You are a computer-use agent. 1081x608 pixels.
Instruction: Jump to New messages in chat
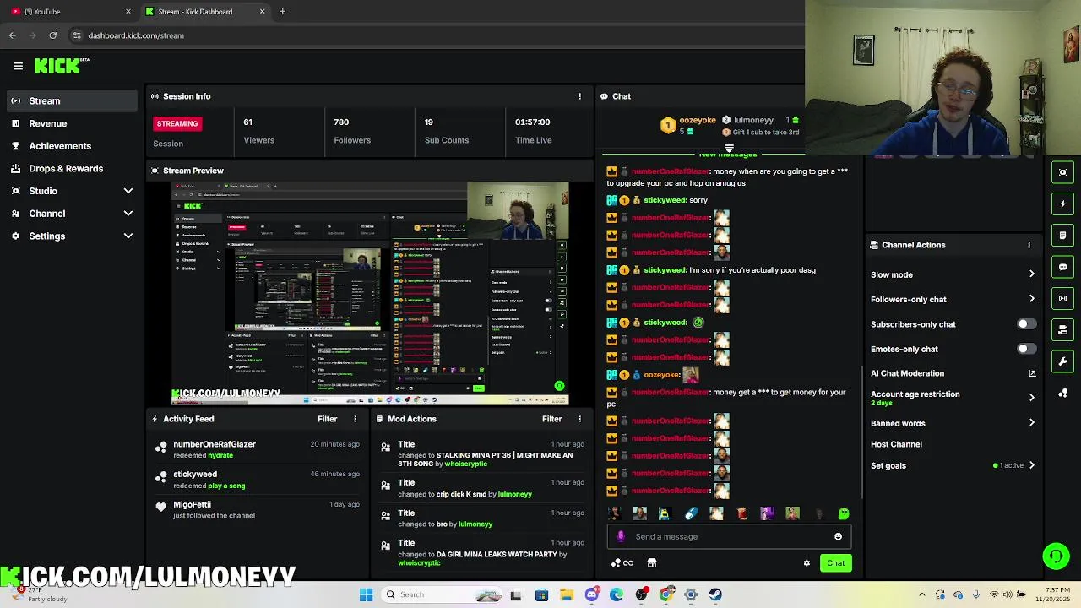[728, 154]
